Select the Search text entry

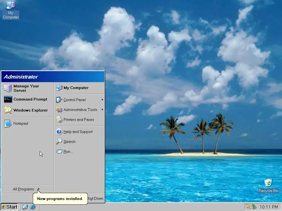(x=69, y=141)
